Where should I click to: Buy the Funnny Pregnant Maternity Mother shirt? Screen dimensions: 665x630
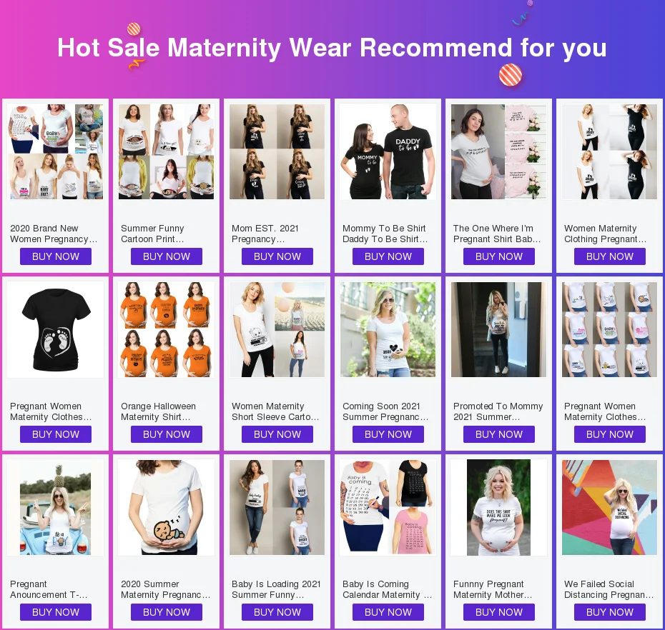499,612
